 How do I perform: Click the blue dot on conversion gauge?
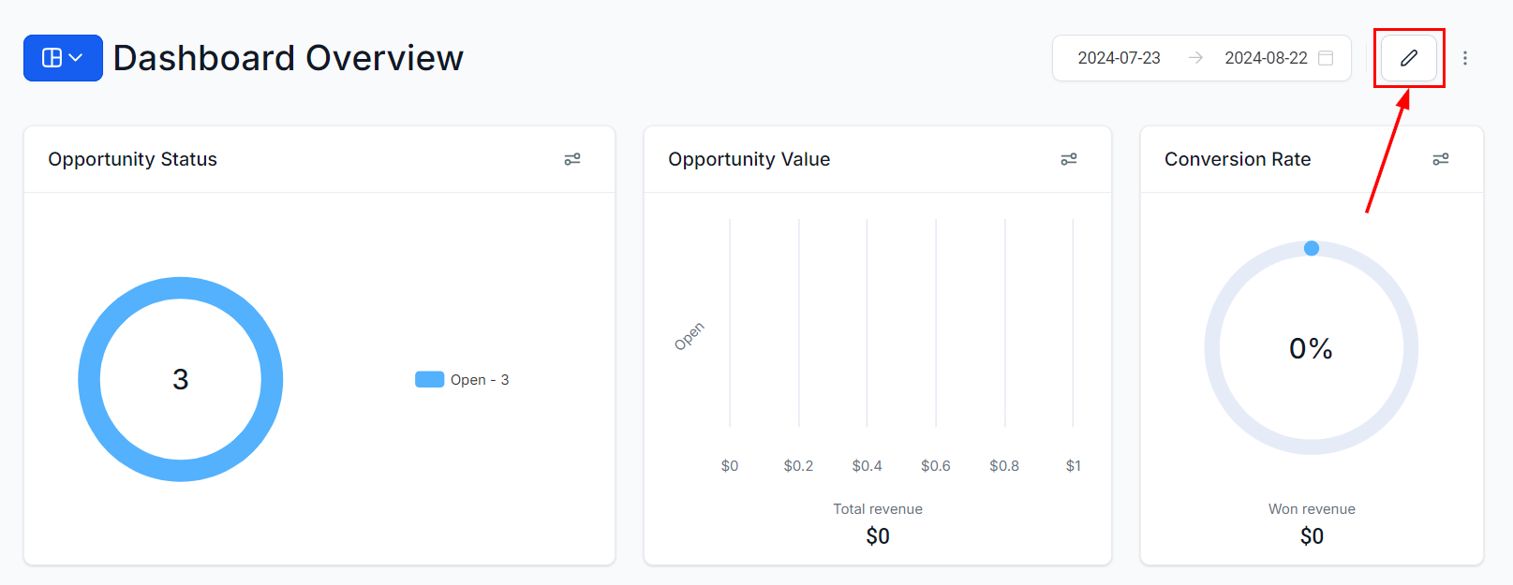[1312, 248]
